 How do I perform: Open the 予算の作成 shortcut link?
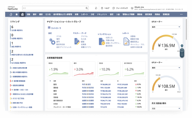point(110,40)
